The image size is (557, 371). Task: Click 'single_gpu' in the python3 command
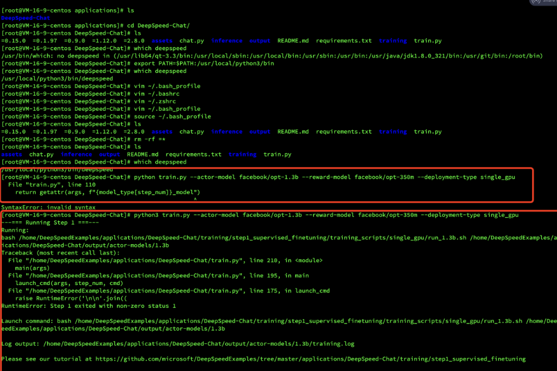tap(501, 215)
